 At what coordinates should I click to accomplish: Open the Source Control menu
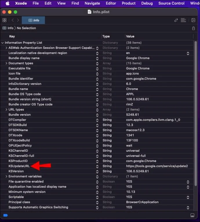(171, 3)
